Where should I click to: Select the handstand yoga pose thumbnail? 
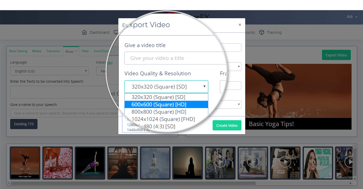[25, 163]
